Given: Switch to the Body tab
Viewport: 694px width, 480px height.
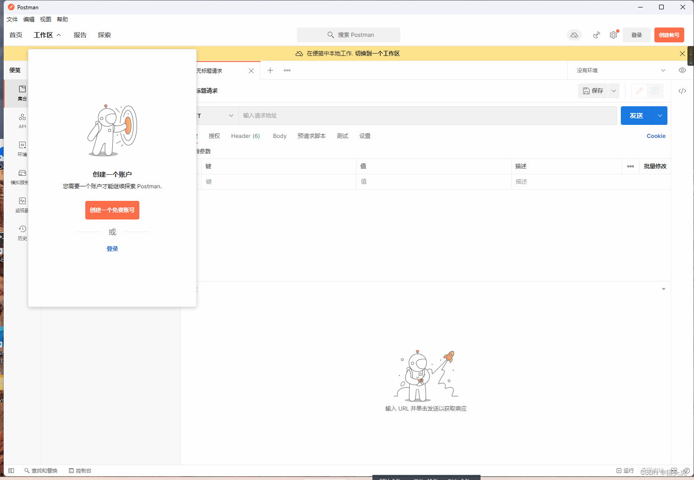Looking at the screenshot, I should coord(280,136).
